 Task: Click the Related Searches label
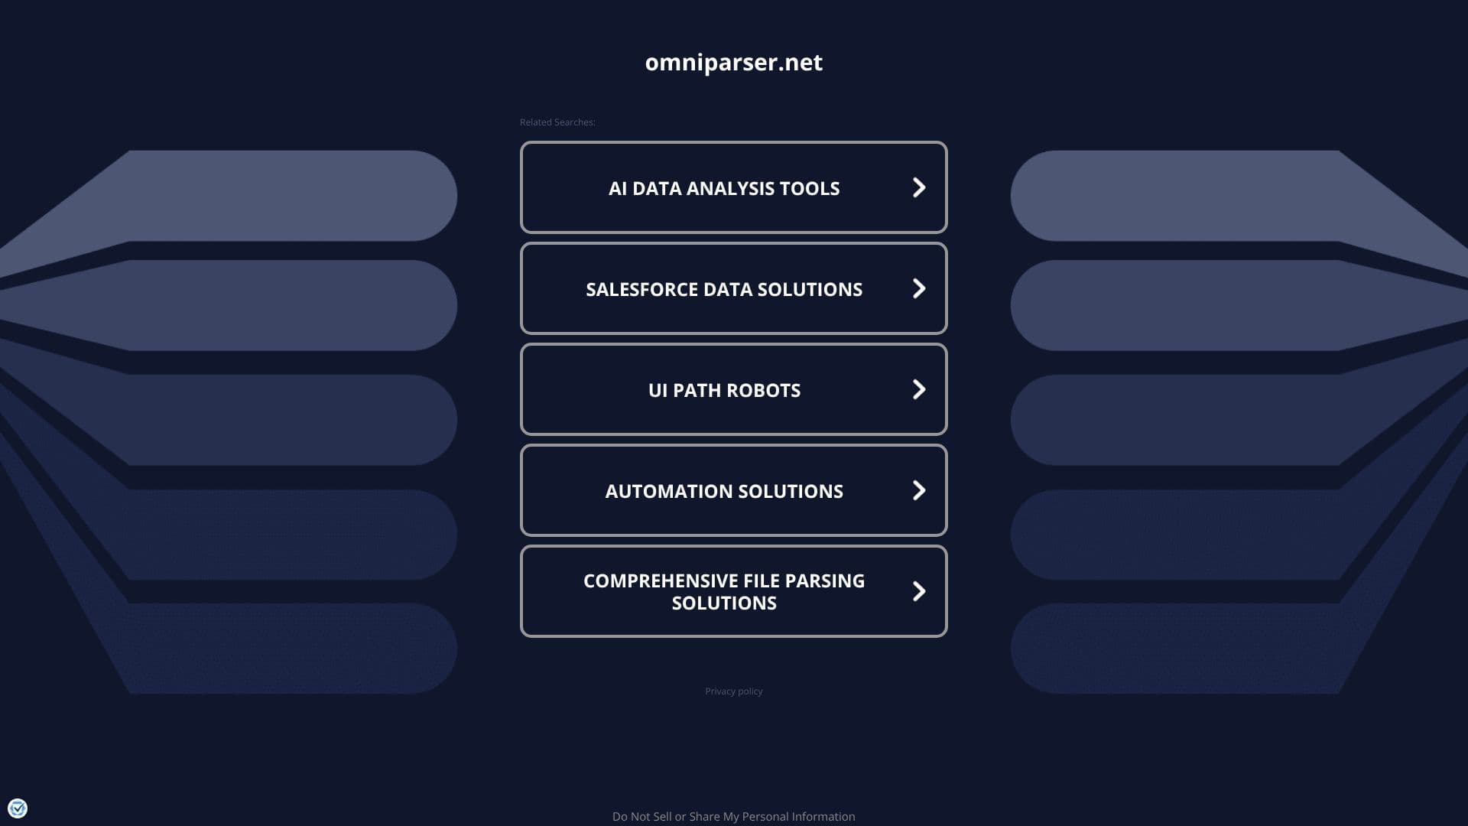pyautogui.click(x=557, y=122)
